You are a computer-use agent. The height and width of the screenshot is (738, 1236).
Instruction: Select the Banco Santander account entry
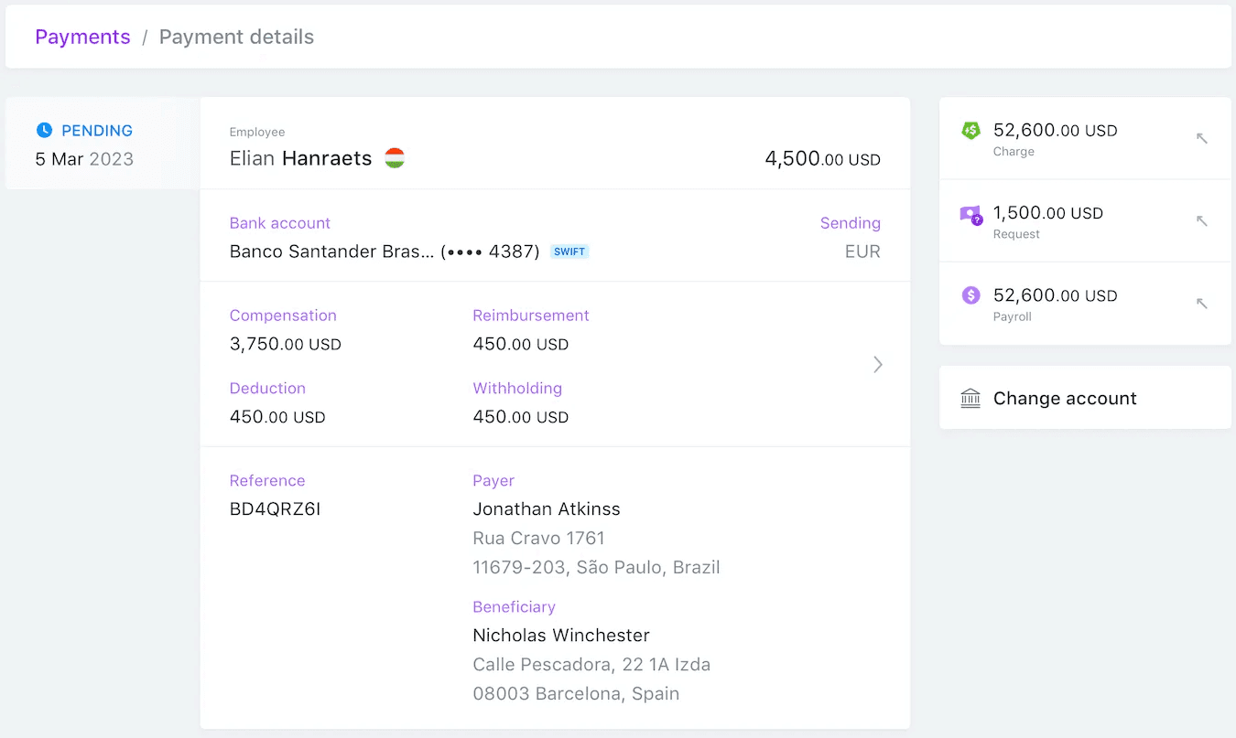tap(385, 251)
